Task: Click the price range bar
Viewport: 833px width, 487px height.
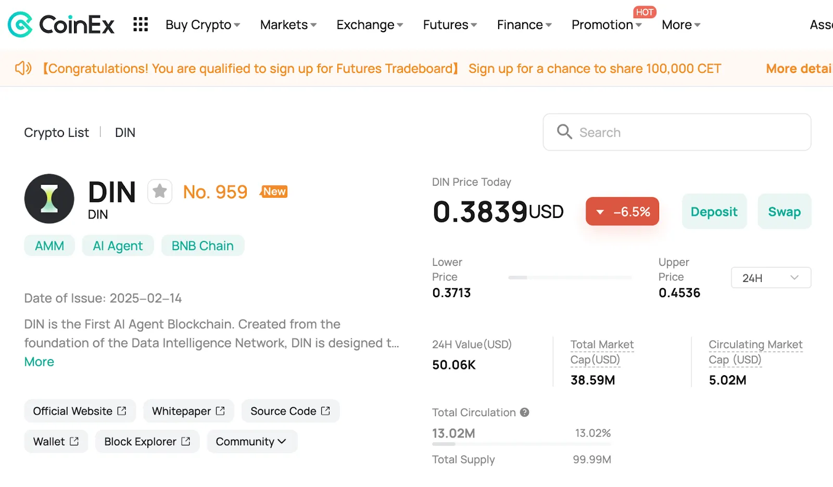Action: pyautogui.click(x=570, y=277)
